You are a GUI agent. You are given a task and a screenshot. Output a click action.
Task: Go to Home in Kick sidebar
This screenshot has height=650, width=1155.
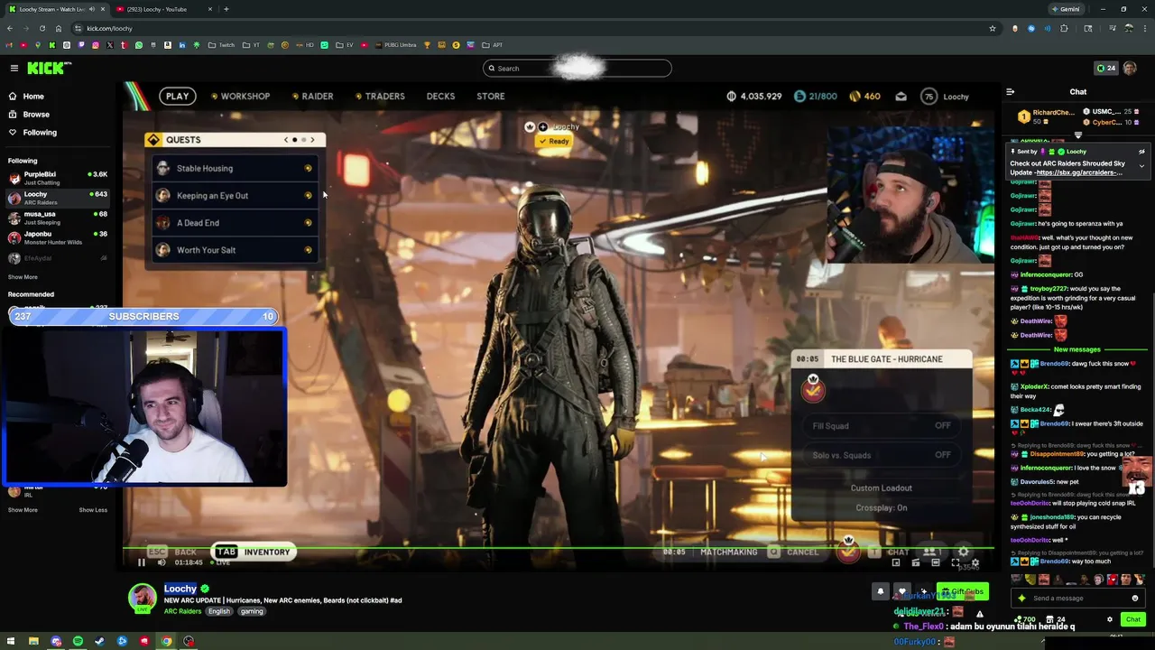26,96
